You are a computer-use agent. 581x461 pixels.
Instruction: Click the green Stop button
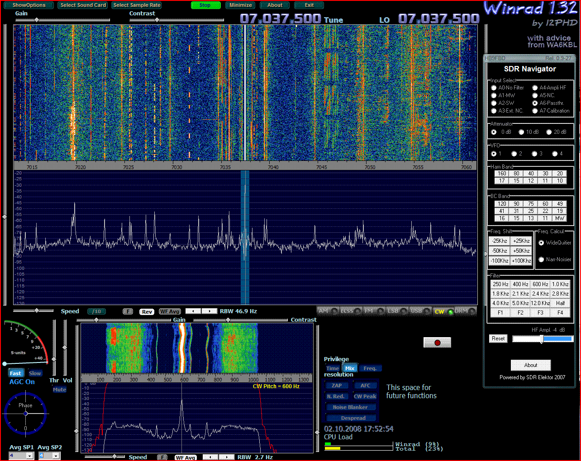205,5
